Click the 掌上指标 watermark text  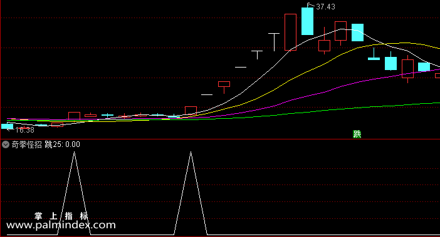(61, 216)
